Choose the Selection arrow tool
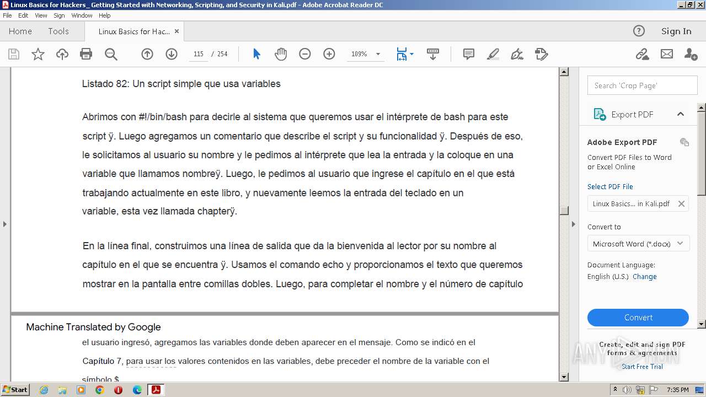 (256, 54)
